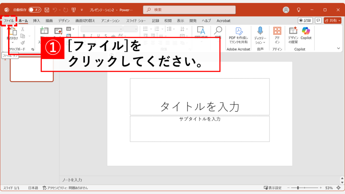The width and height of the screenshot is (345, 194).
Task: Click the Copy icon in clipboard group
Action: coord(23,36)
